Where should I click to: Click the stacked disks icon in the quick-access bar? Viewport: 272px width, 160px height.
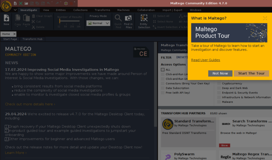point(37,3)
